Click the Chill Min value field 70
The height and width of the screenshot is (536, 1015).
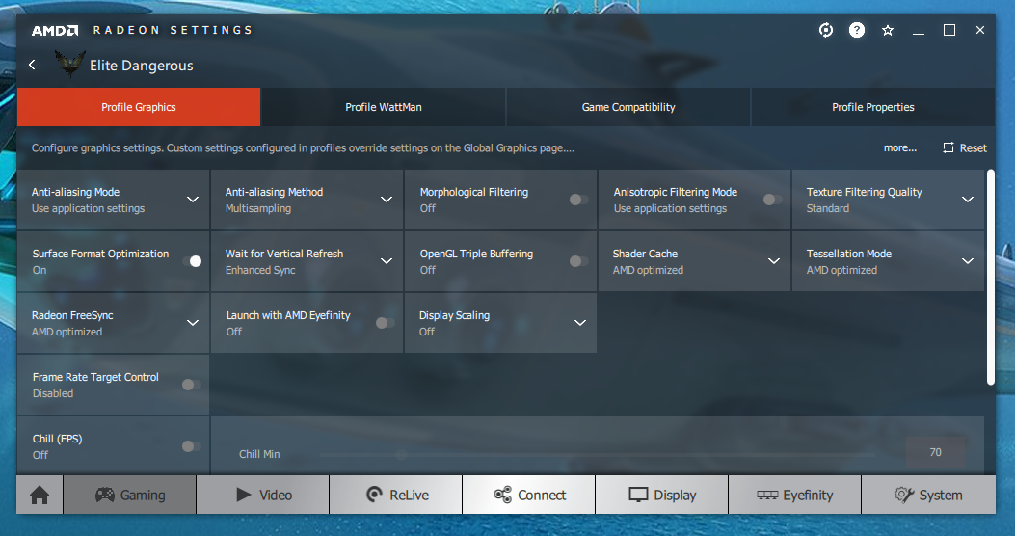pyautogui.click(x=935, y=452)
